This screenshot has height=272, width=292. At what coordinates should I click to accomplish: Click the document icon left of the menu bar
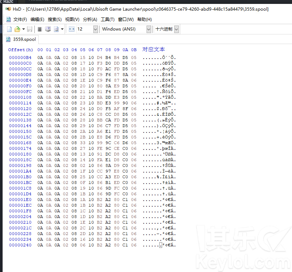tap(9, 20)
